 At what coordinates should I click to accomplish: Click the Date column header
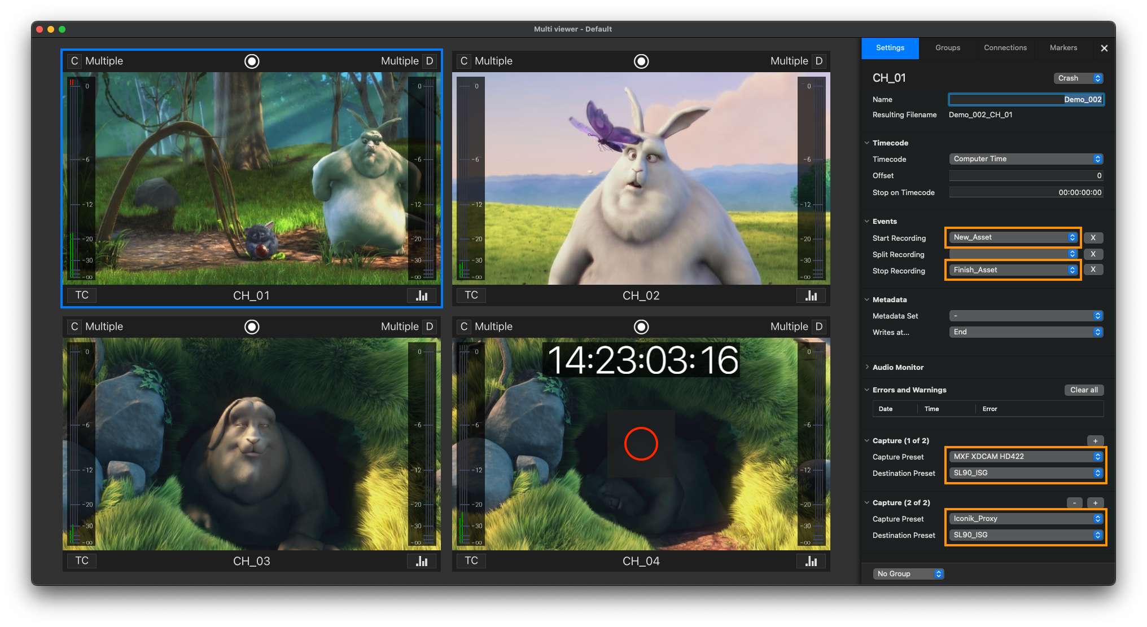click(x=886, y=409)
